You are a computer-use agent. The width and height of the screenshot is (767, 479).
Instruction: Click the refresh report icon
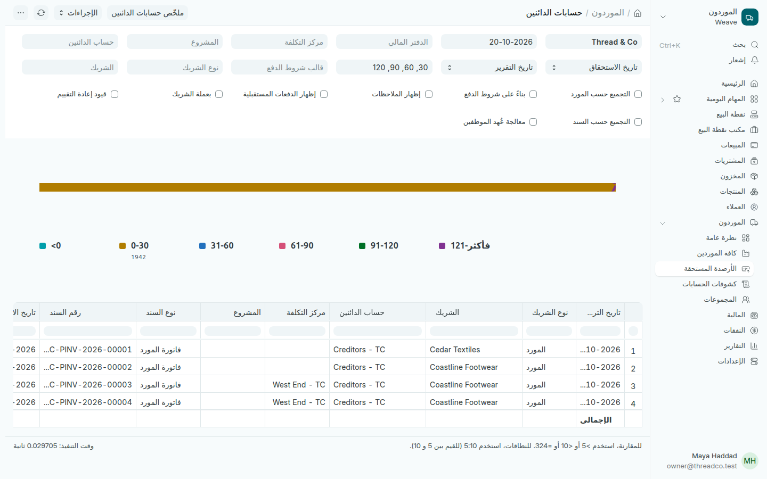coord(41,13)
